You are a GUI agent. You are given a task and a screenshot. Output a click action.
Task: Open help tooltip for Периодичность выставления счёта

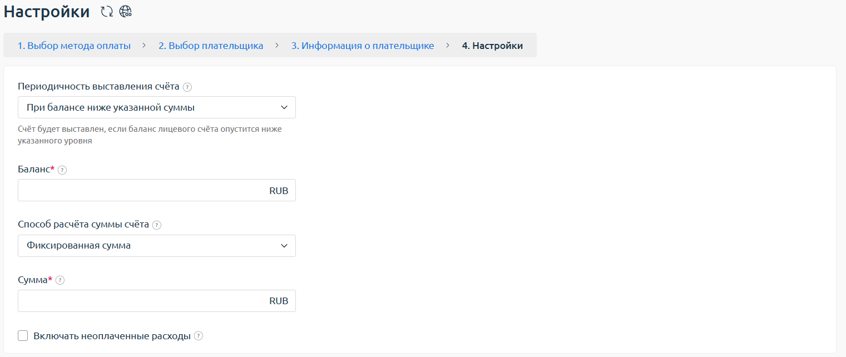[187, 87]
